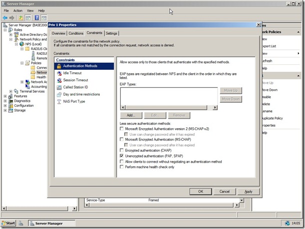
Task: Collapse the Roles tree node
Action: (x=5, y=30)
